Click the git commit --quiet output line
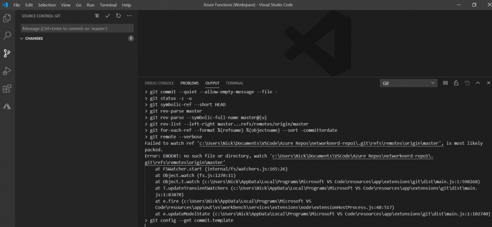This screenshot has height=227, width=492. pos(211,92)
